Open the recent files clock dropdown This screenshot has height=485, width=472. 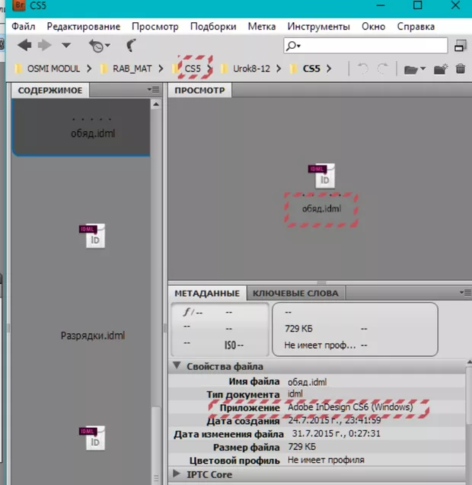(x=99, y=46)
